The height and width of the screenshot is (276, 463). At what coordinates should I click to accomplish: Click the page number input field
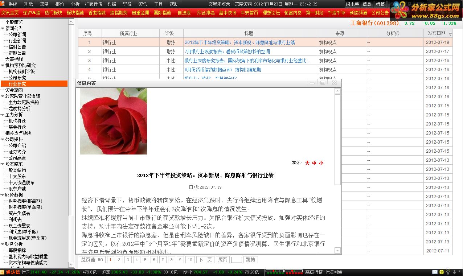[236, 260]
